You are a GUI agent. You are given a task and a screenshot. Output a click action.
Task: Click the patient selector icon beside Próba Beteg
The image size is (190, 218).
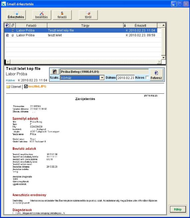click(54, 72)
